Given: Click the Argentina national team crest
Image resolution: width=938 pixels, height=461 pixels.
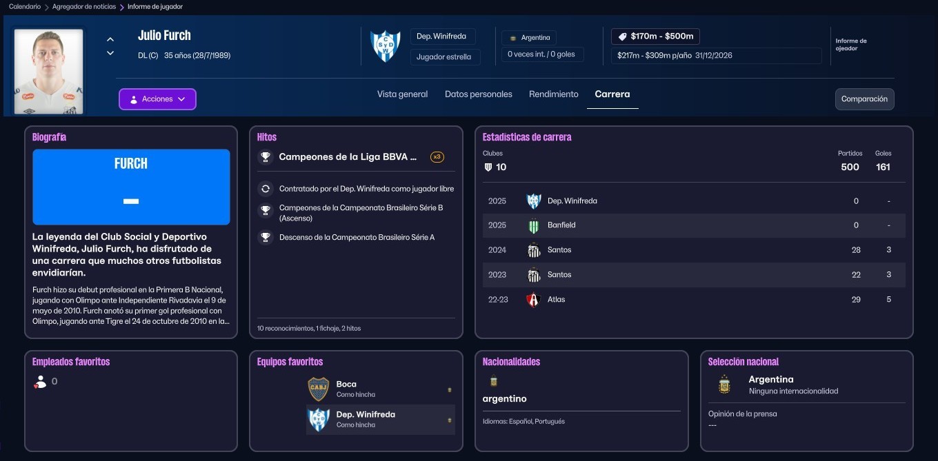Looking at the screenshot, I should (724, 385).
